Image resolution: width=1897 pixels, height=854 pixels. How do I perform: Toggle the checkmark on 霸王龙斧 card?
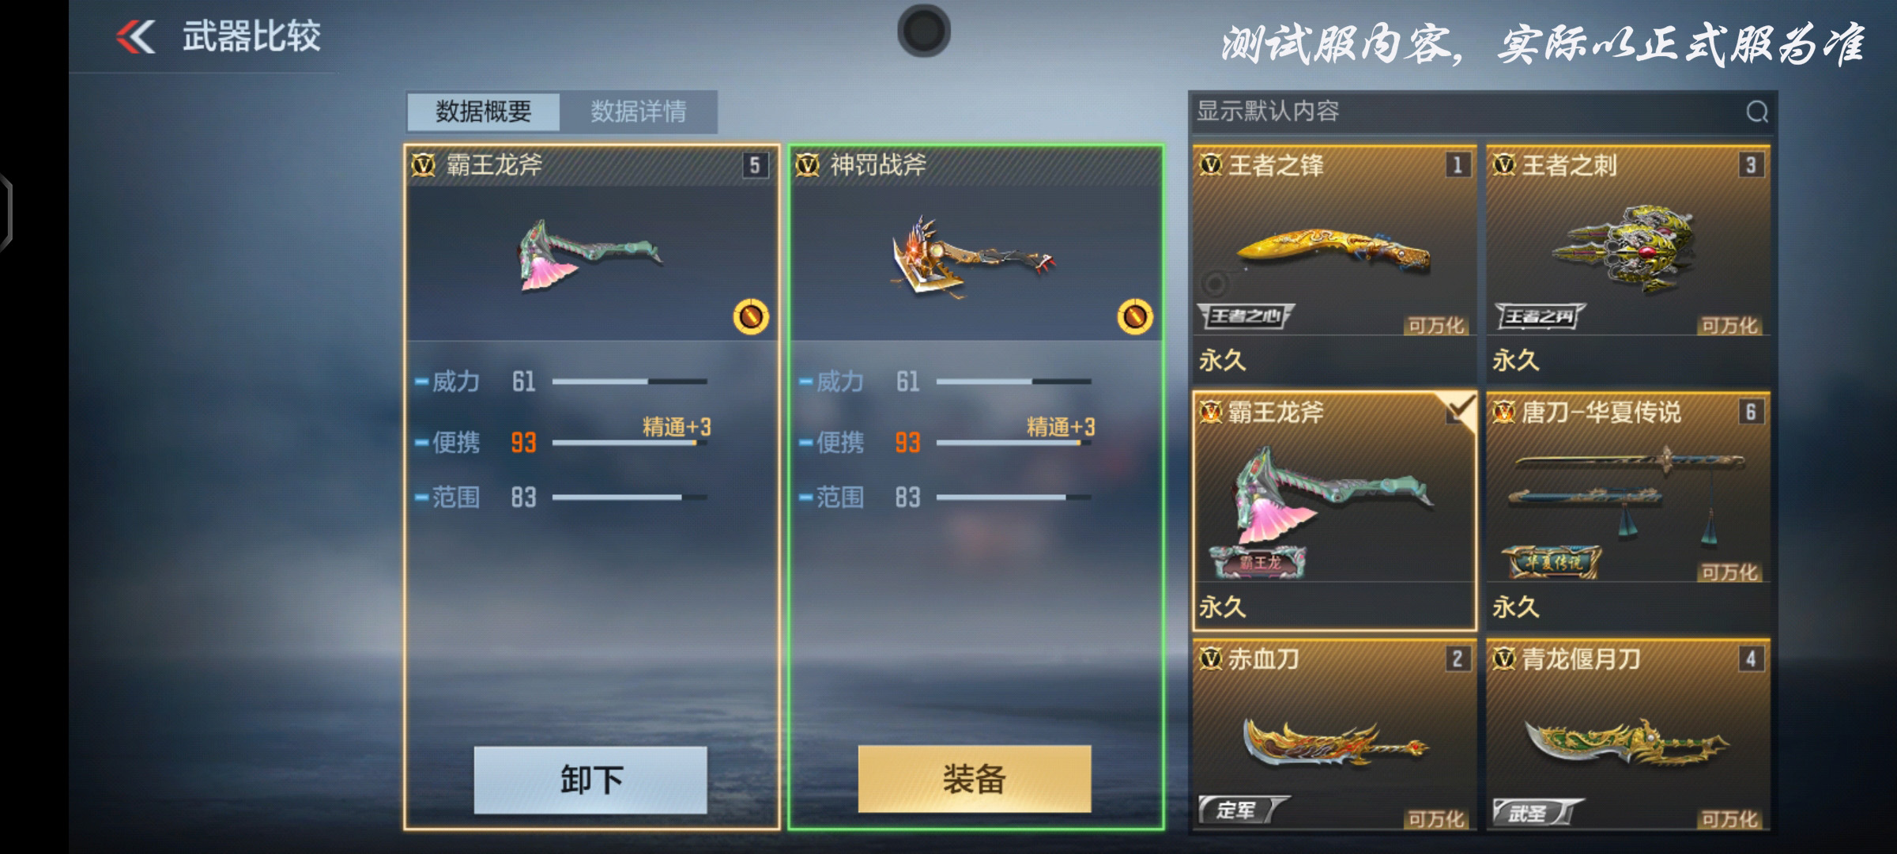point(1460,410)
